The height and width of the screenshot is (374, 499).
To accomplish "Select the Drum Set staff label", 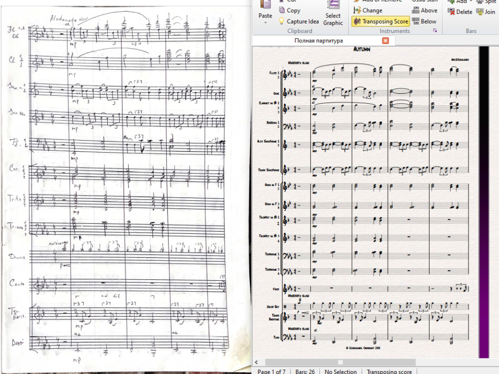I will [x=273, y=307].
